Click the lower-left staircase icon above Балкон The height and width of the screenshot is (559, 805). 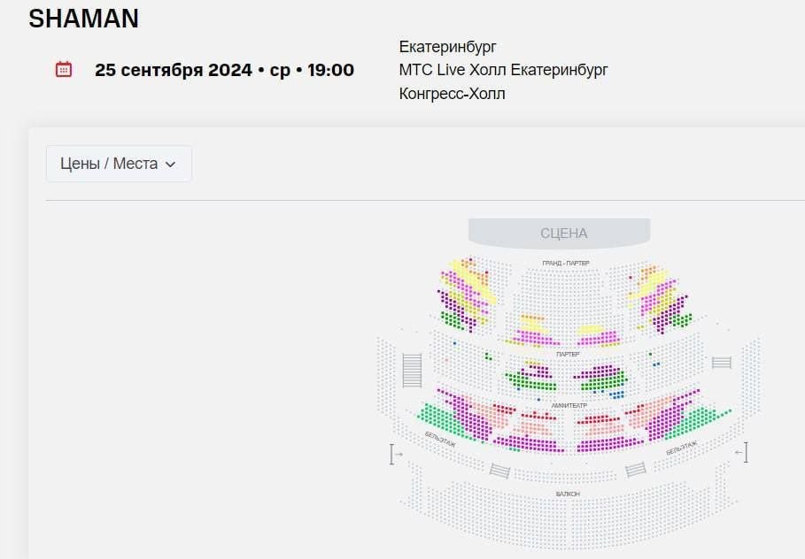499,471
